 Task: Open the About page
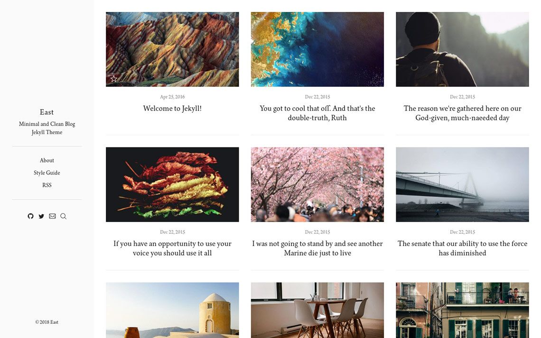47,160
